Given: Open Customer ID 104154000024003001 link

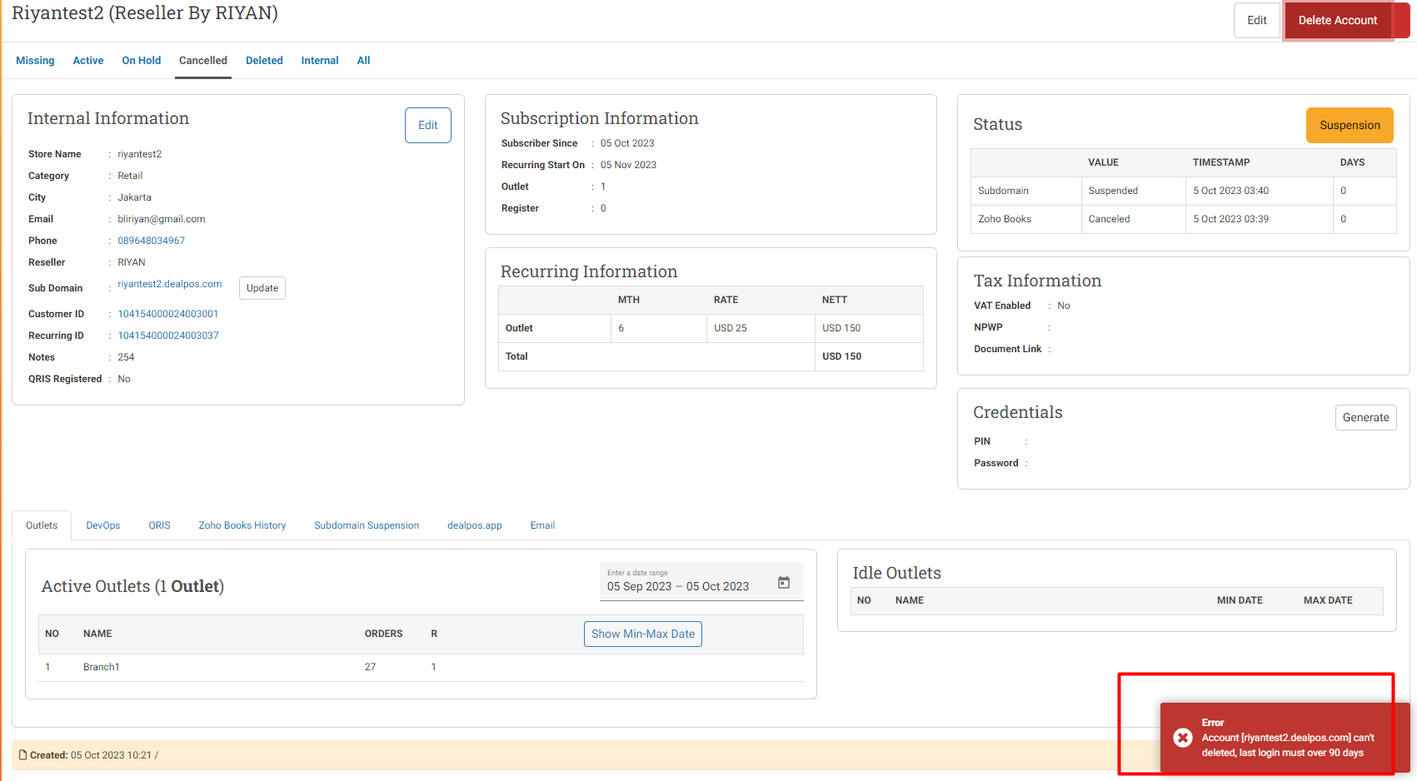Looking at the screenshot, I should tap(168, 314).
